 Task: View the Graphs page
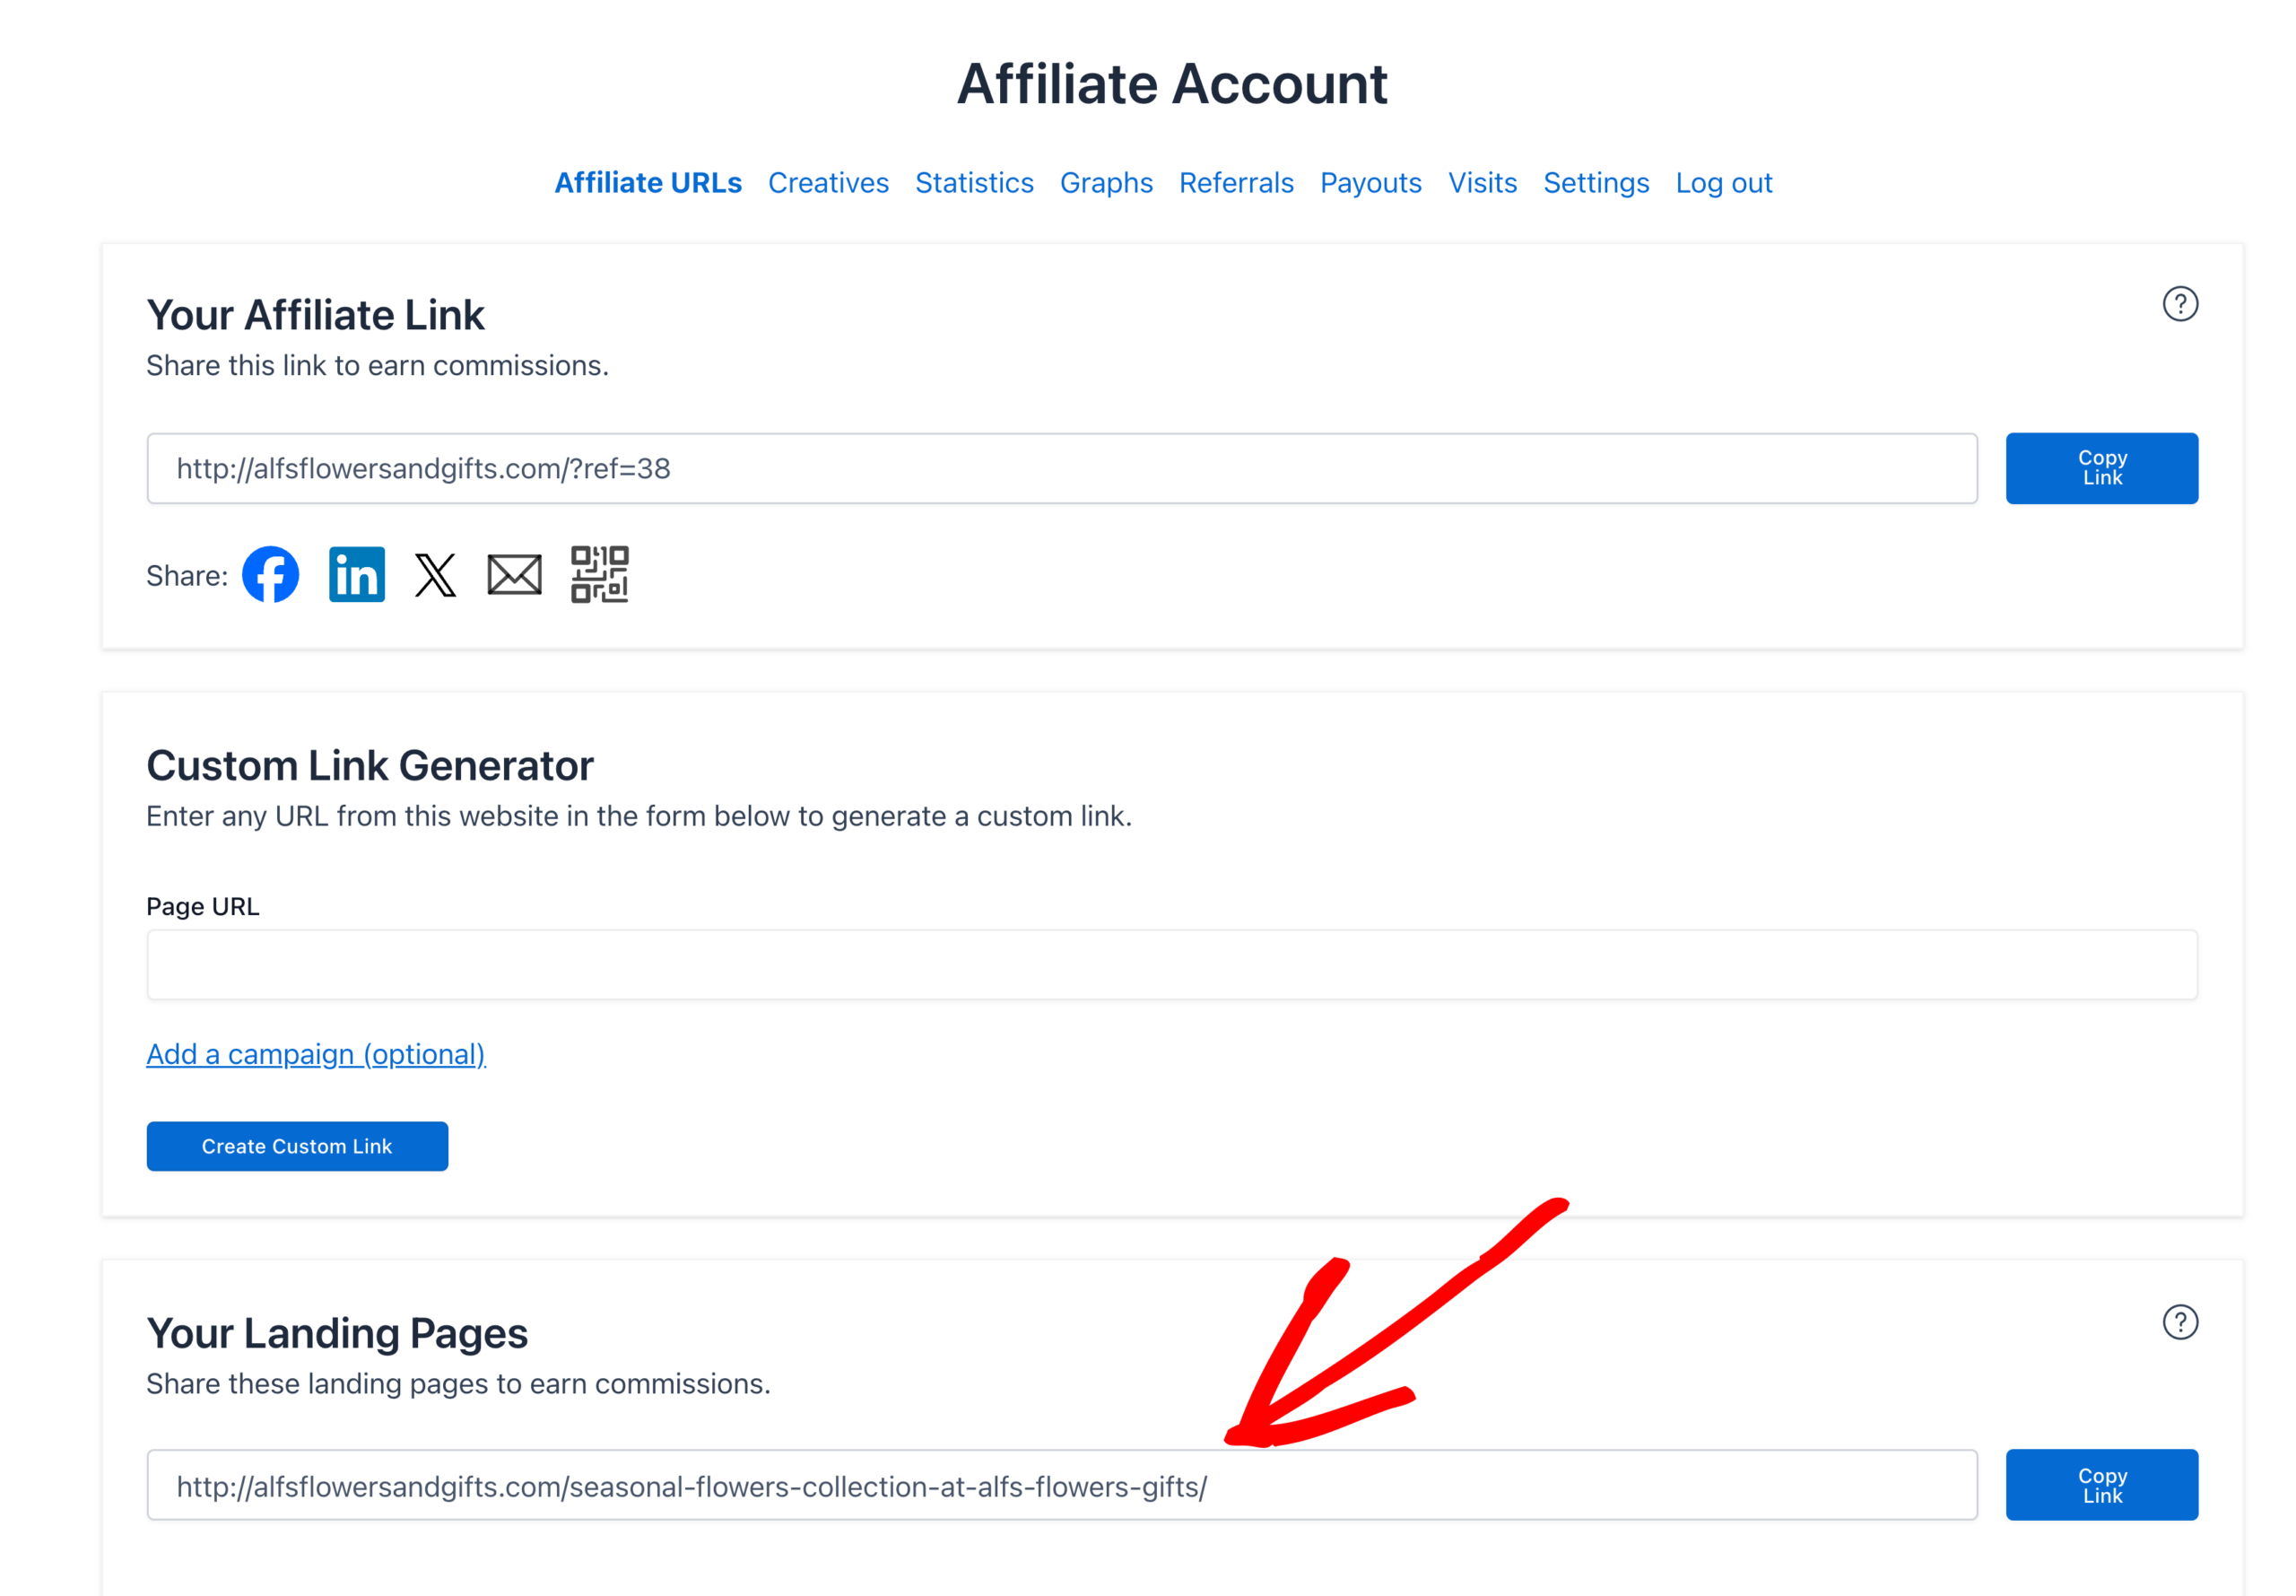pos(1107,183)
